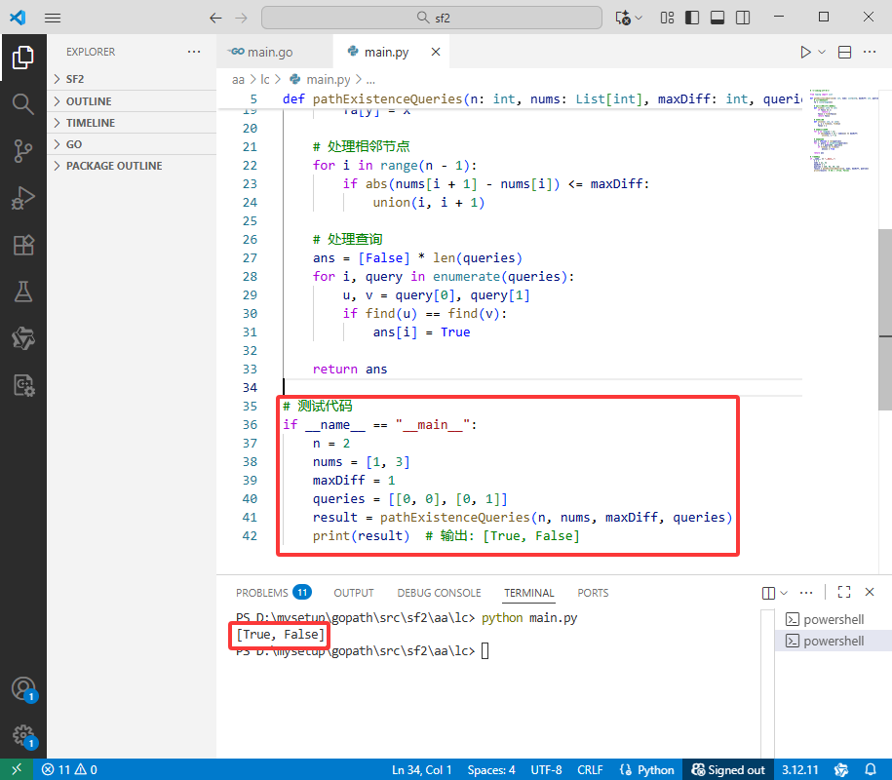The width and height of the screenshot is (892, 780).
Task: Click errors and warnings status indicator
Action: (x=69, y=769)
